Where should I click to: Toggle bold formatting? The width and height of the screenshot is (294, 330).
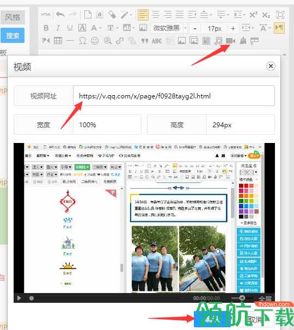coord(46,28)
